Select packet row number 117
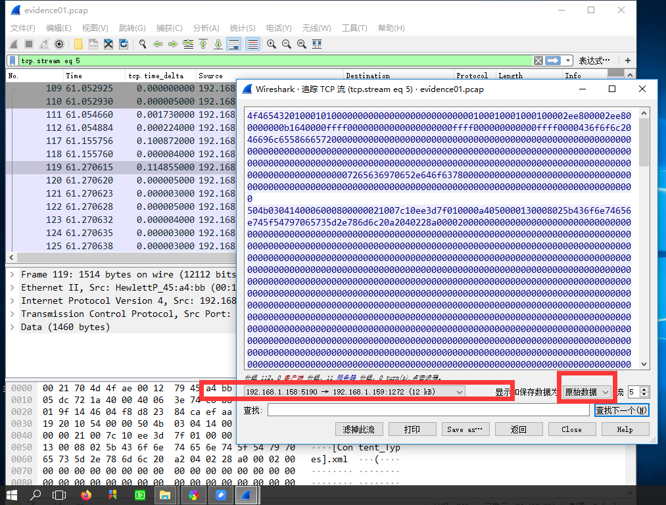The width and height of the screenshot is (666, 505). pos(120,141)
